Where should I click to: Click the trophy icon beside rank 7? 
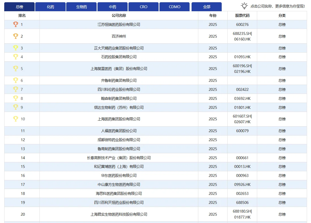pyautogui.click(x=15, y=89)
